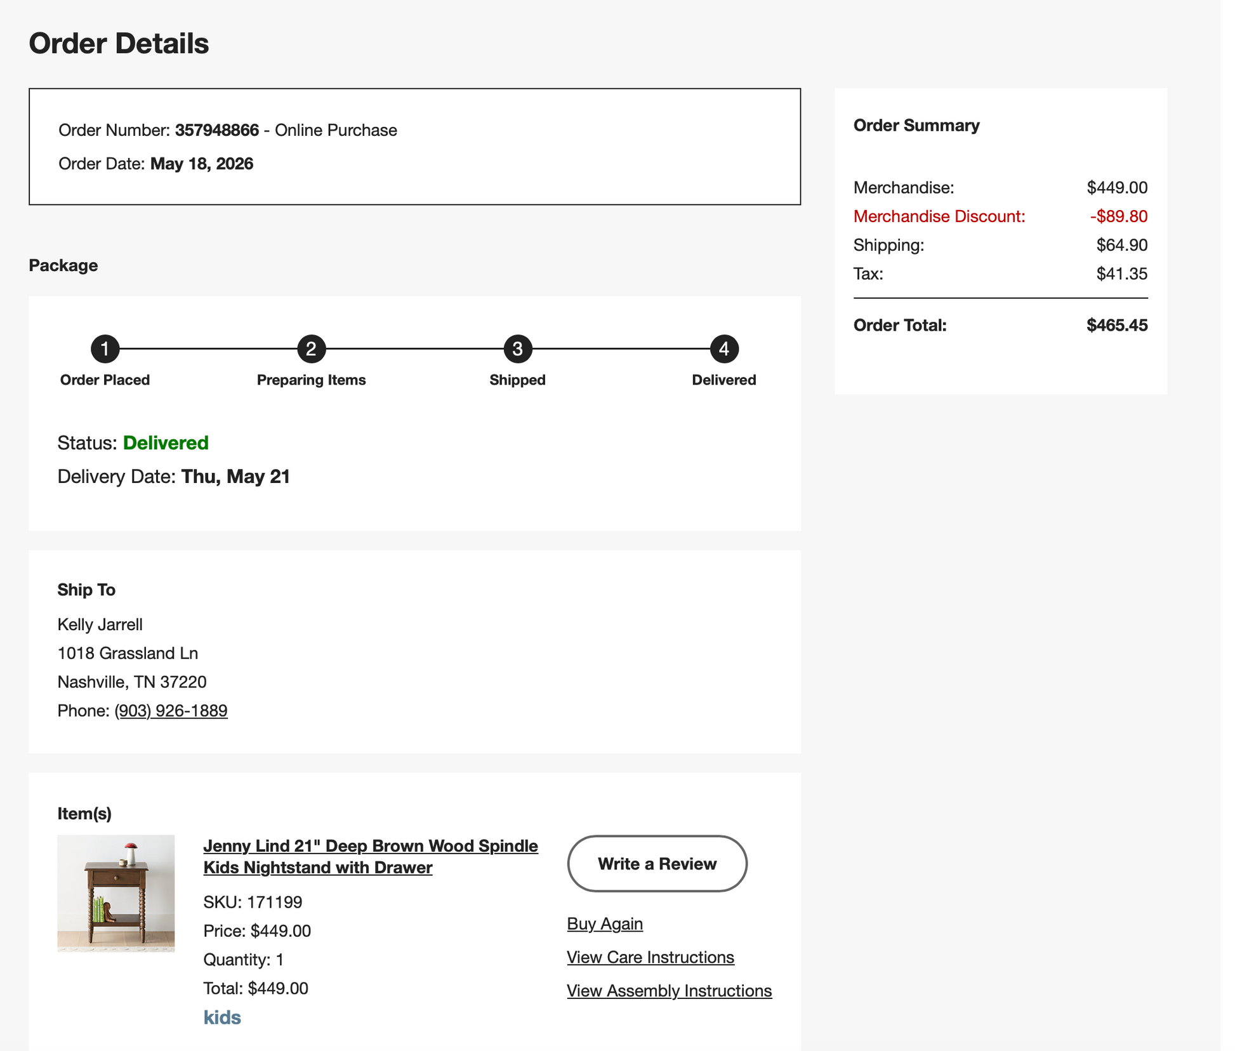
Task: Click the Merchandise Discount label
Action: 939,216
